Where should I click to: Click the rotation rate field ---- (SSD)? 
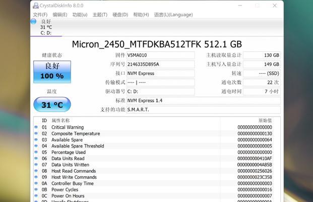(x=262, y=73)
